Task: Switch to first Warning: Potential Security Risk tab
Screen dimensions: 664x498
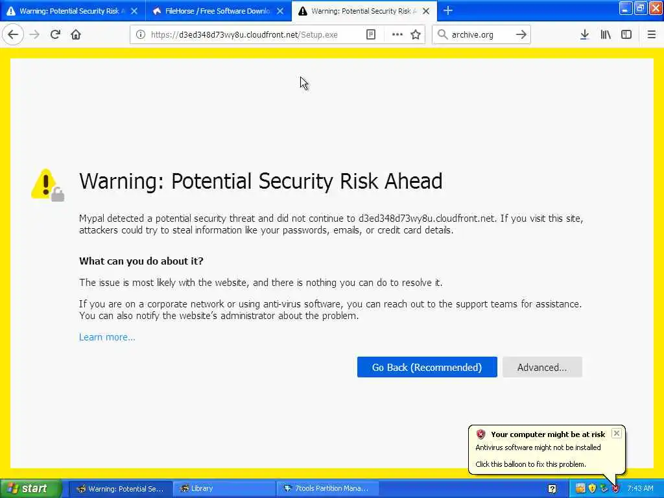Action: coord(69,11)
